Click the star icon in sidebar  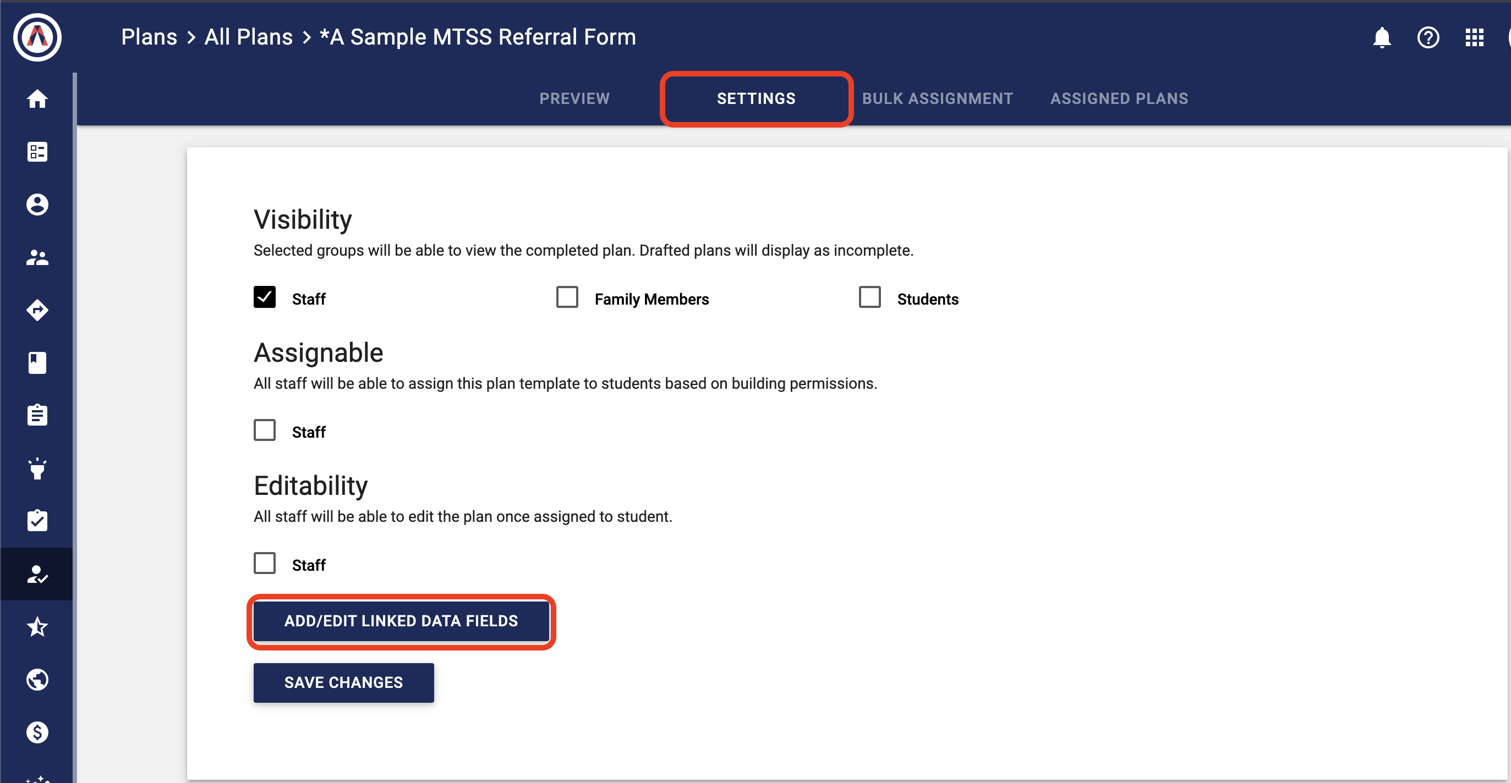click(x=37, y=626)
